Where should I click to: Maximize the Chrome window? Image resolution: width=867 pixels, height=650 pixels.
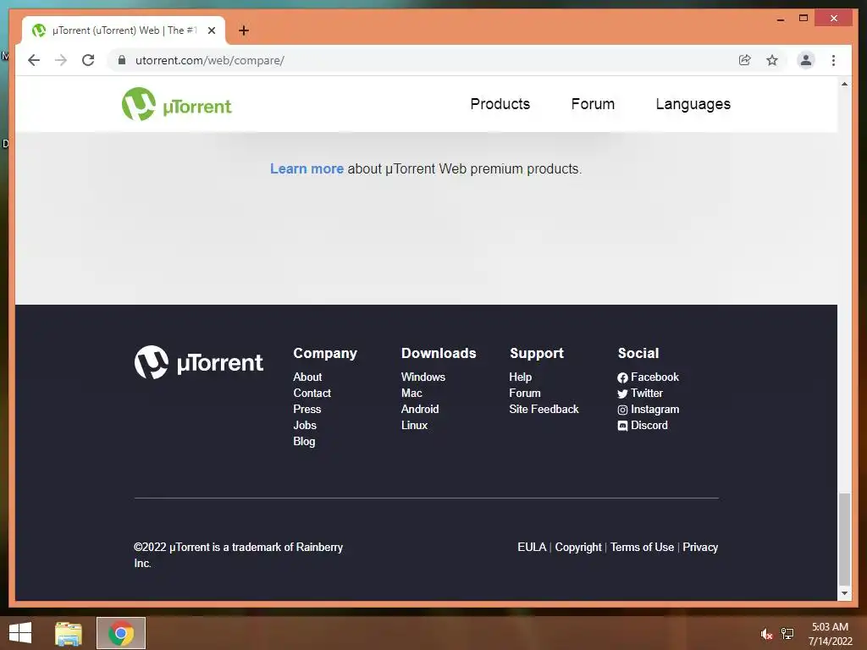[x=803, y=19]
